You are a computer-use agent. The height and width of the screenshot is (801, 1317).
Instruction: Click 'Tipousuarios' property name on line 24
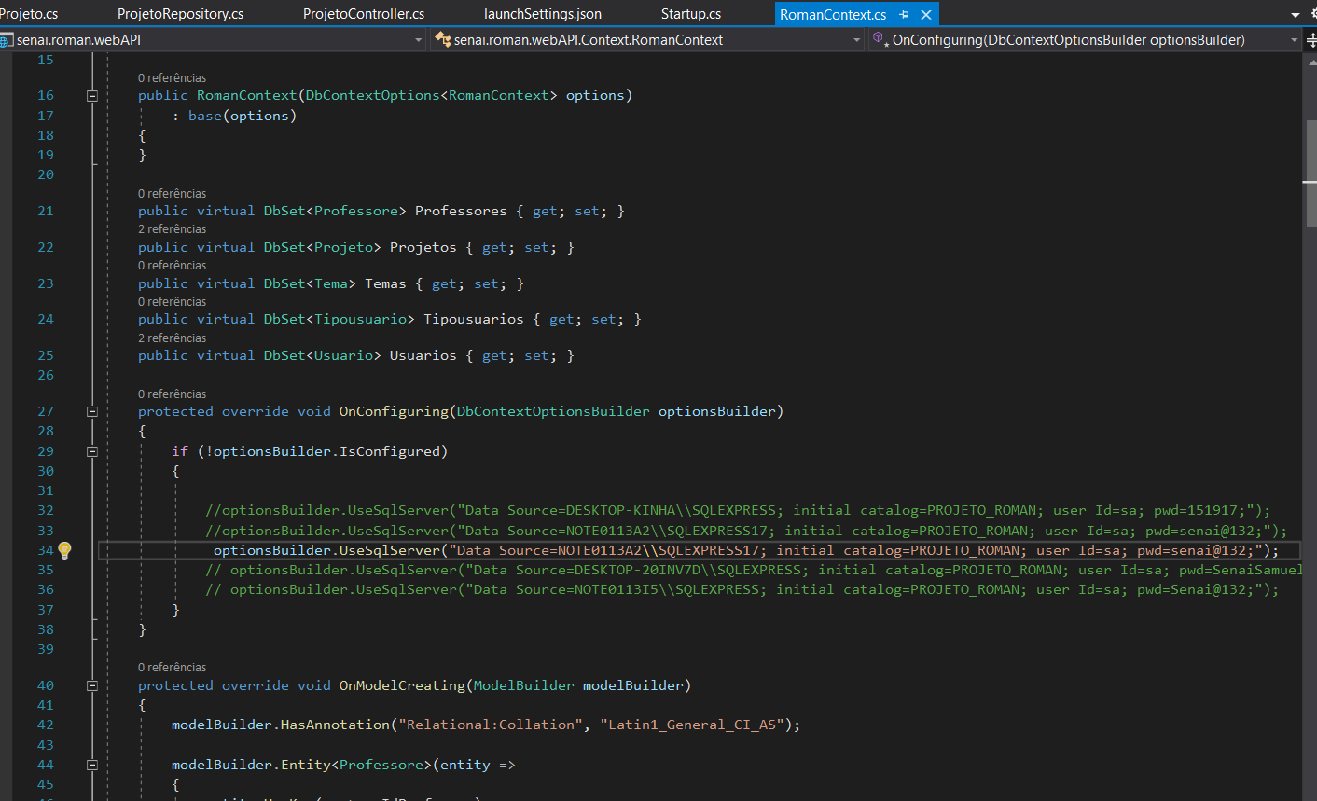pyautogui.click(x=474, y=319)
